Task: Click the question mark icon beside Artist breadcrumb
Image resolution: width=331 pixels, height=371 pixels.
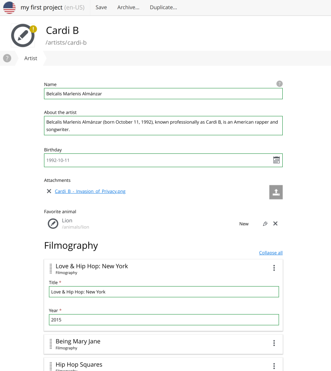Action: (7, 58)
